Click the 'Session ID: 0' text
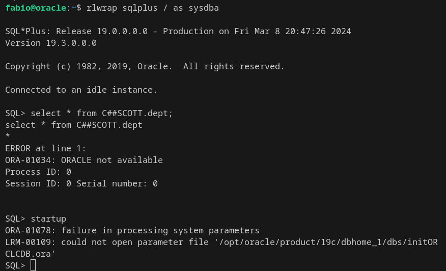This screenshot has height=271, width=446. click(38, 184)
